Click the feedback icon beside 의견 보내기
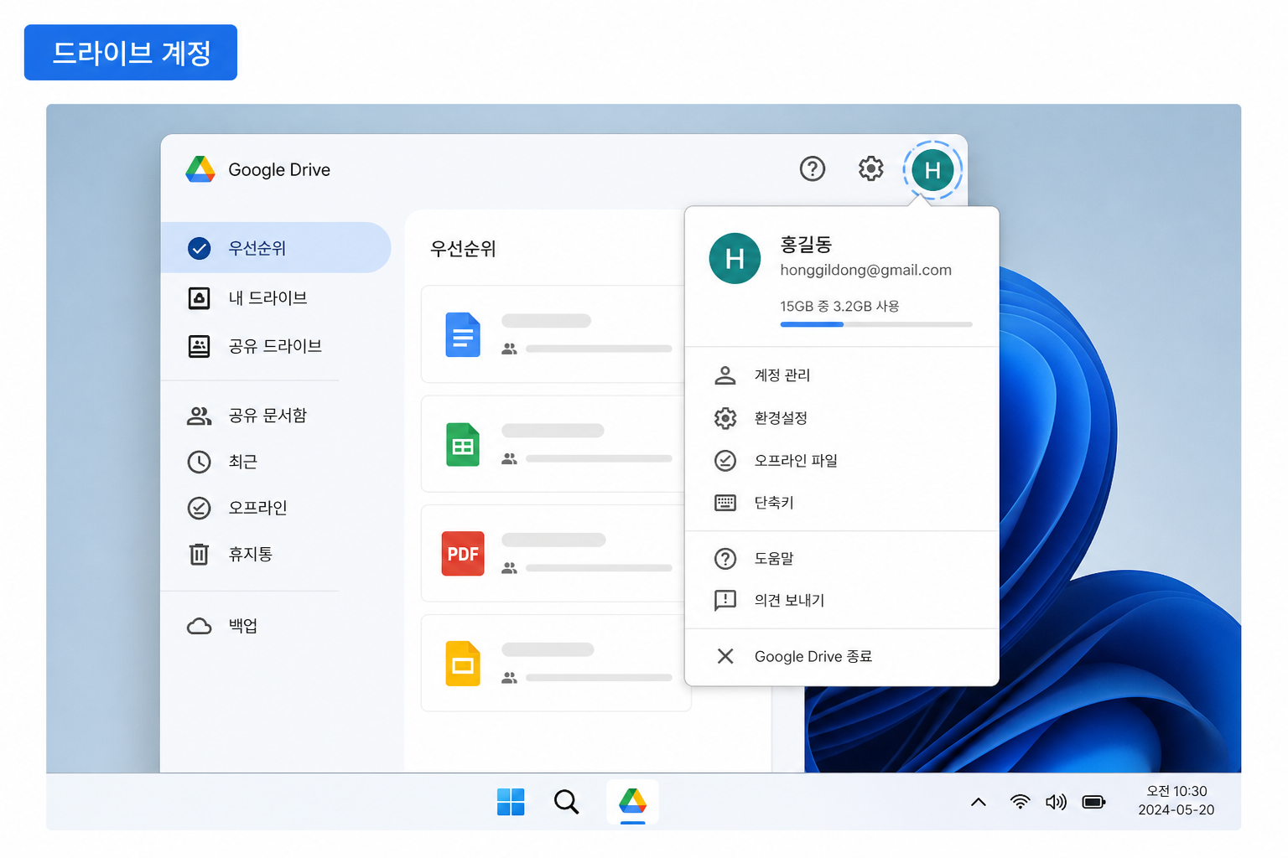The width and height of the screenshot is (1288, 858). (725, 601)
